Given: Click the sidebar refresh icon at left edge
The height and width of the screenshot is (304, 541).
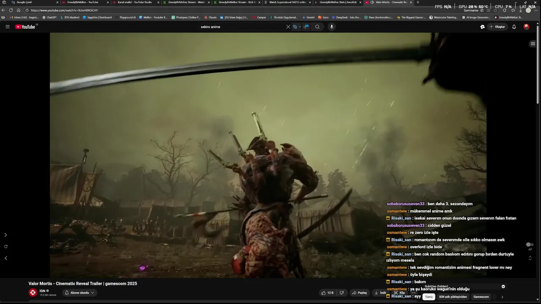Looking at the screenshot, I should click(5, 247).
